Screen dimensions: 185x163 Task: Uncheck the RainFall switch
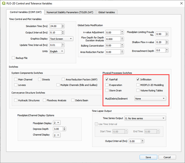107,80
